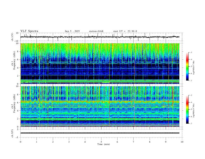Click the "-7" label on the ch.1 color bar
205x159 pixels.
click(x=191, y=81)
